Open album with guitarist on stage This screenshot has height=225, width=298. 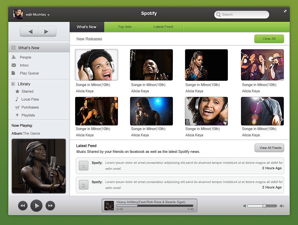pos(262,111)
